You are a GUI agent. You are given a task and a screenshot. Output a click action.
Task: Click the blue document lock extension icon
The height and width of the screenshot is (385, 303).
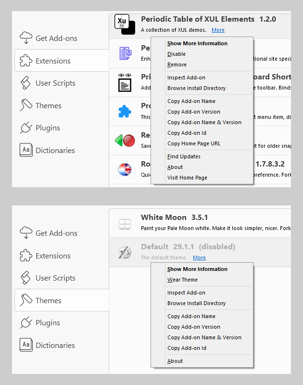(126, 53)
